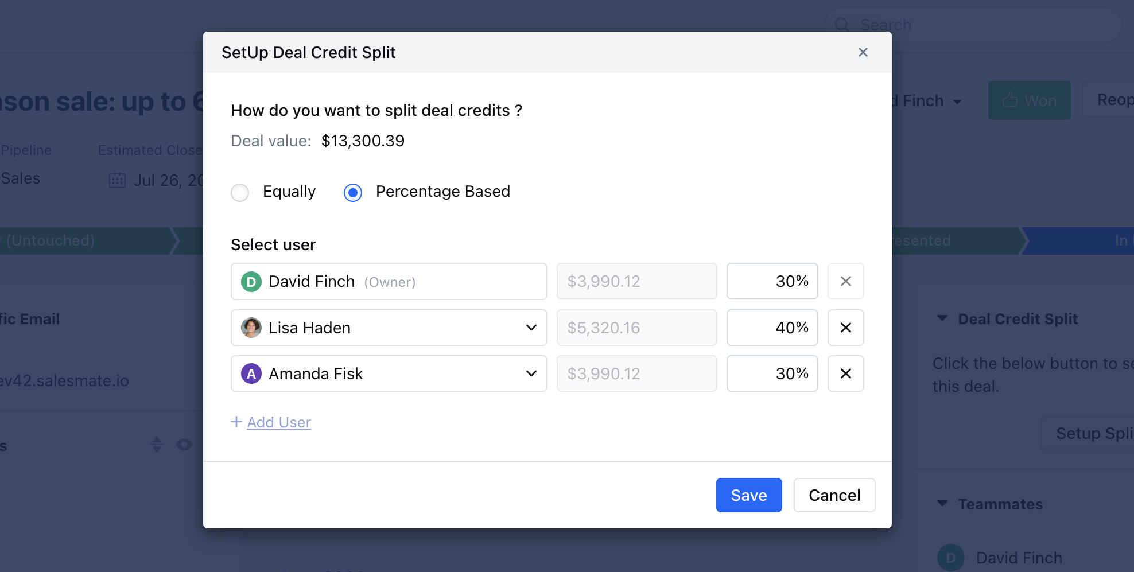The height and width of the screenshot is (572, 1134).
Task: Select the Percentage Based radio option
Action: [x=353, y=192]
